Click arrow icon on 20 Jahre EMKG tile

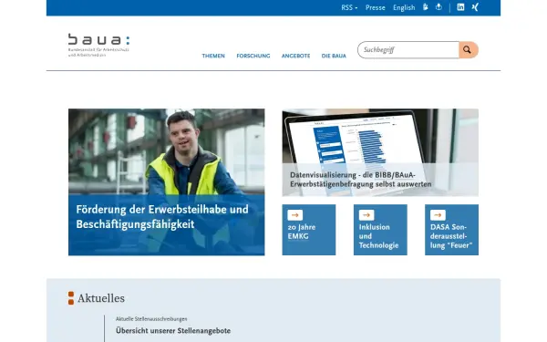coord(295,215)
